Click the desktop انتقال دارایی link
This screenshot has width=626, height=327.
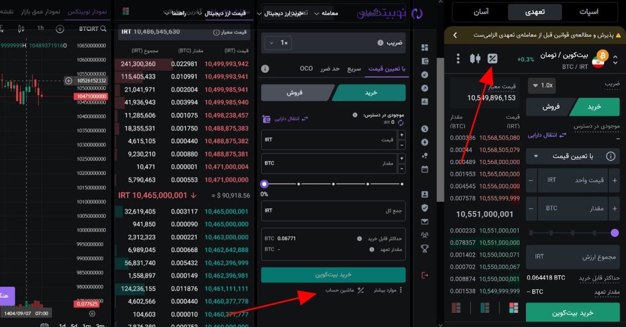coord(290,119)
